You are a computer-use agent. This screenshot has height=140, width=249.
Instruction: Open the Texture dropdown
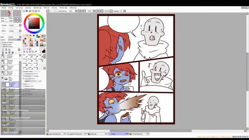tap(20, 25)
